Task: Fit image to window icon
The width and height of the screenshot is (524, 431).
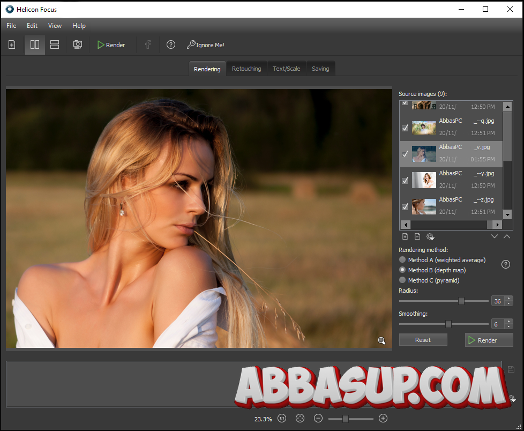Action: pyautogui.click(x=300, y=418)
